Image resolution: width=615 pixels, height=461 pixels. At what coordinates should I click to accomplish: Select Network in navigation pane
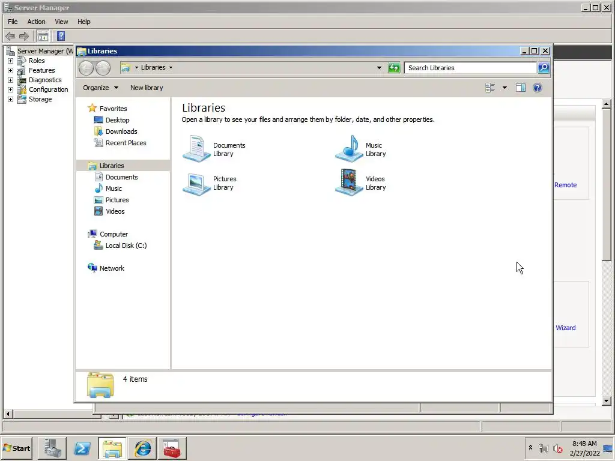(x=112, y=268)
